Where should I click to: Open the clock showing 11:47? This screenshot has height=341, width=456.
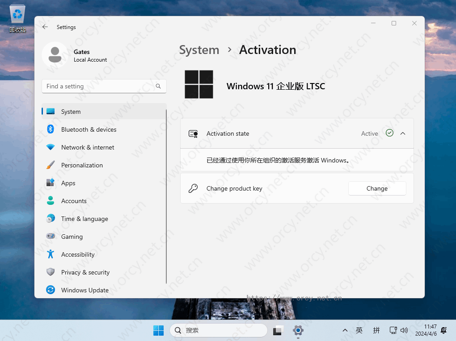point(426,330)
